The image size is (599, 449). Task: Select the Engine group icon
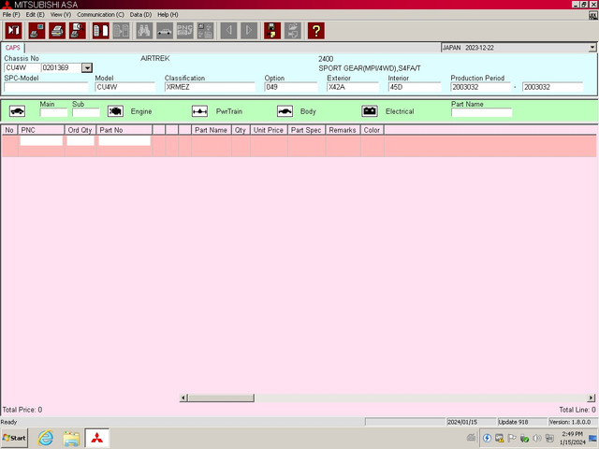pos(115,111)
